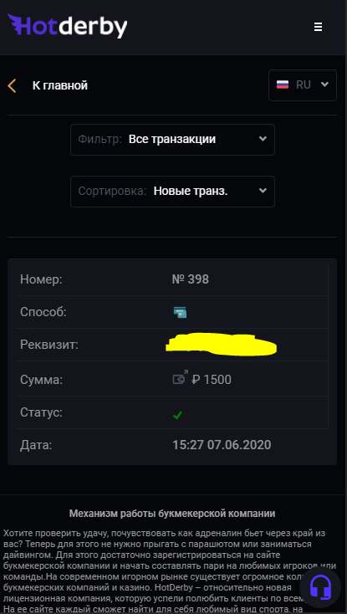347x614 pixels.
Task: Click the chevron in the sorting dropdown
Action: [263, 191]
